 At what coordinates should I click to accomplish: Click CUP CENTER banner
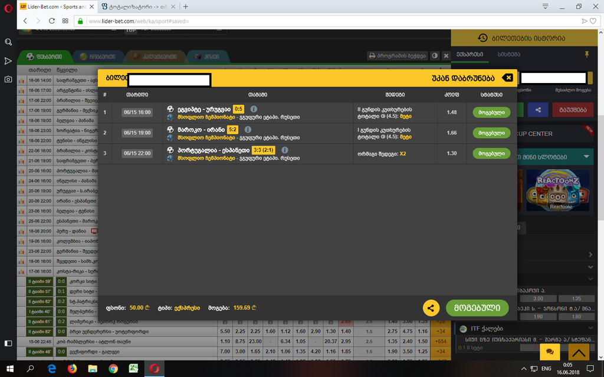coord(554,134)
